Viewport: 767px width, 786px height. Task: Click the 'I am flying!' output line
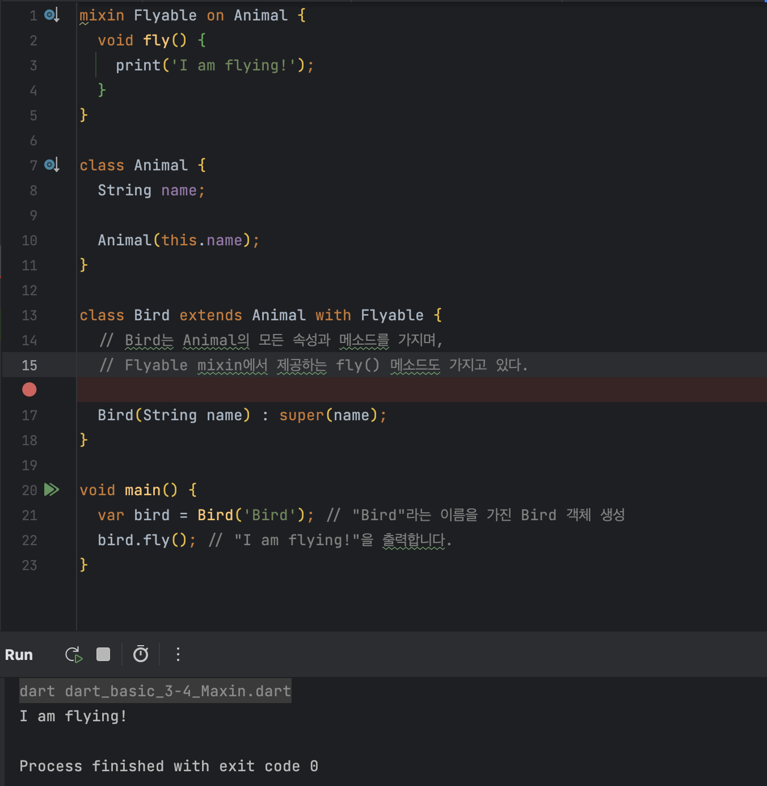(x=73, y=716)
